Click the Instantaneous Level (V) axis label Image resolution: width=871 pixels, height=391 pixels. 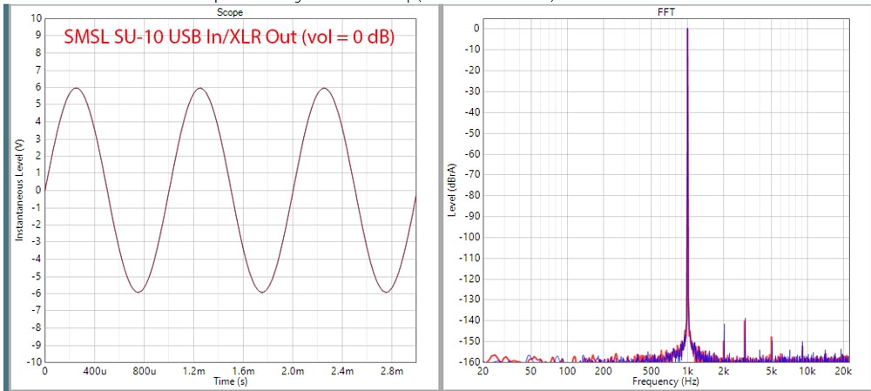[19, 189]
